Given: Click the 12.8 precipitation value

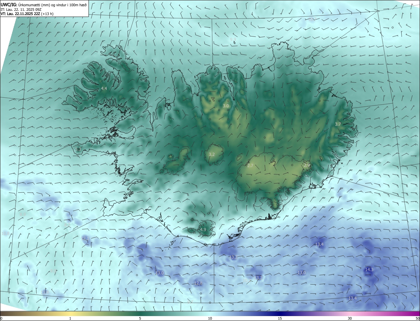Looking at the screenshot, I should [198, 283].
